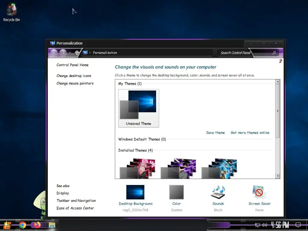Close the Personalization window
The image size is (308, 231).
pyautogui.click(x=276, y=44)
